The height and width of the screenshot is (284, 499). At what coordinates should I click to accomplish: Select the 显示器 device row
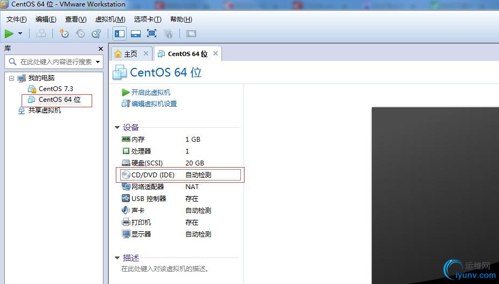pos(181,234)
